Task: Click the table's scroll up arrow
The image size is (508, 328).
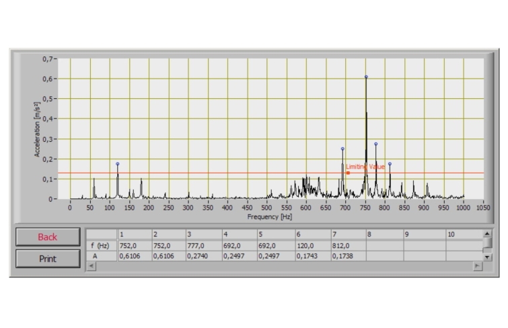Action: tap(488, 233)
